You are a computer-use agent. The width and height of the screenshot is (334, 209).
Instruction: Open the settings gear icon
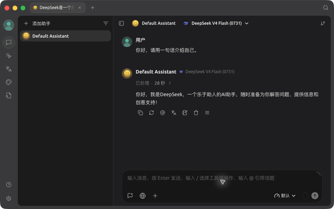(x=9, y=199)
